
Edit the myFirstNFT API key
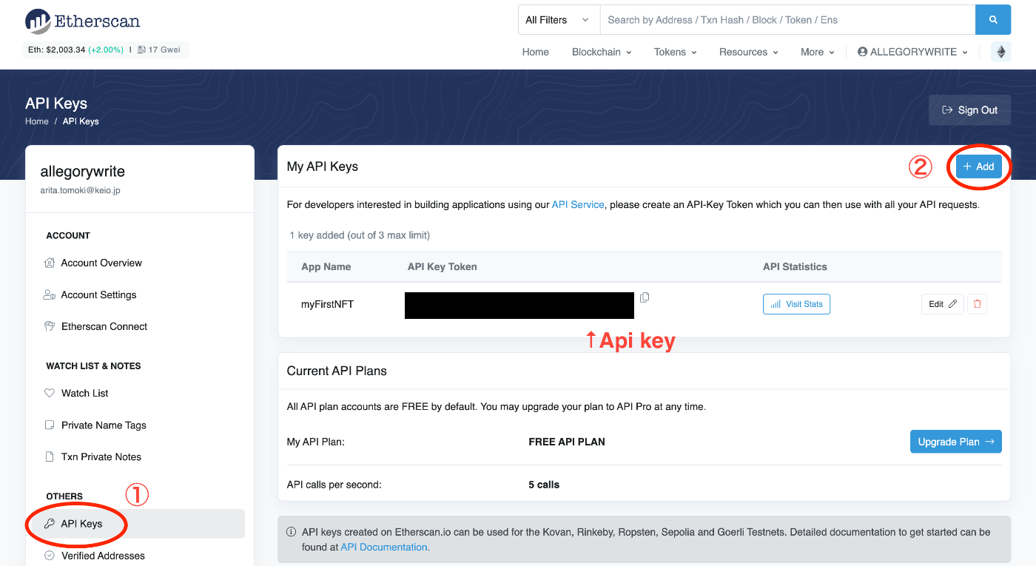(x=942, y=304)
